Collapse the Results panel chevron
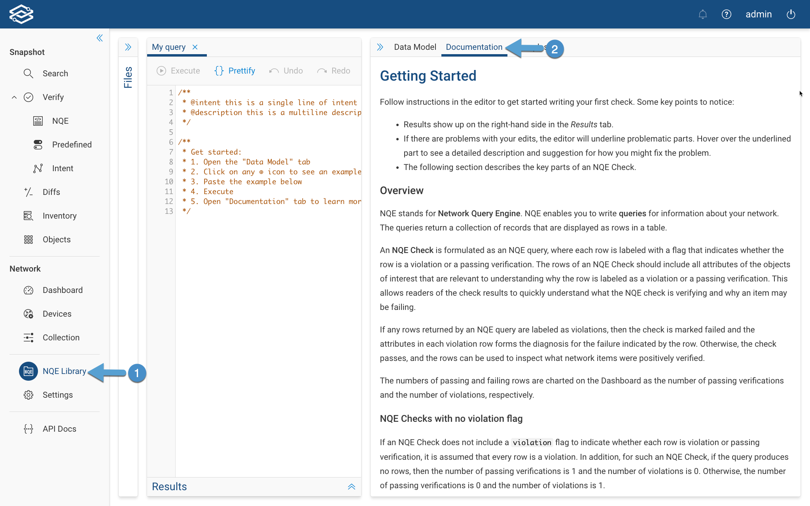 pyautogui.click(x=351, y=487)
